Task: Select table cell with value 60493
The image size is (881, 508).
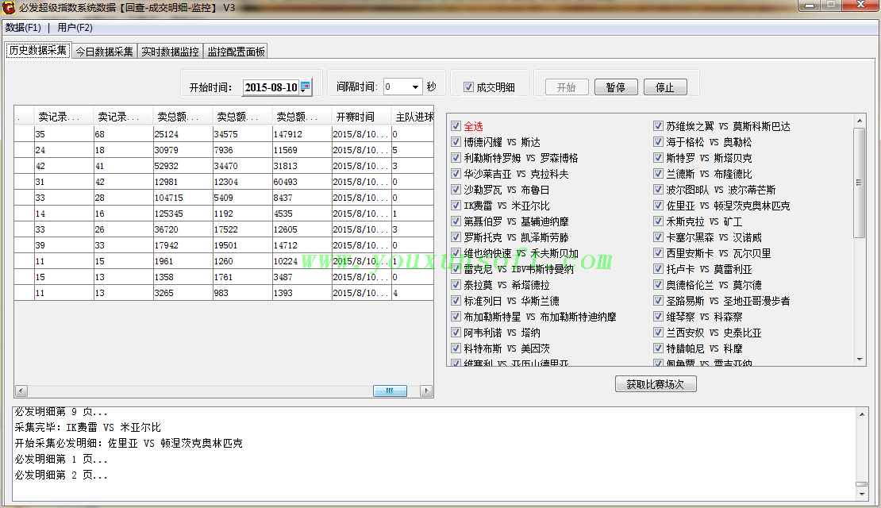Action: (x=302, y=182)
